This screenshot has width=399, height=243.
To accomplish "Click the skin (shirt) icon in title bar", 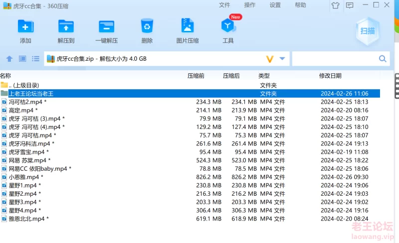I will tap(335, 5).
